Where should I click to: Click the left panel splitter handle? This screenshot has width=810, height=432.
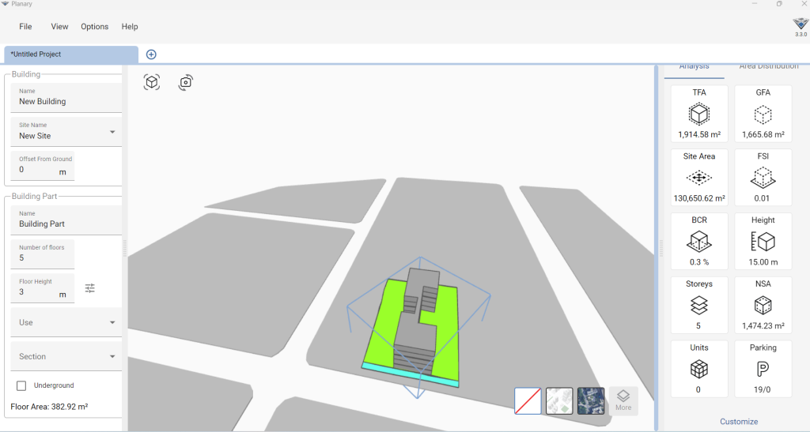point(124,248)
